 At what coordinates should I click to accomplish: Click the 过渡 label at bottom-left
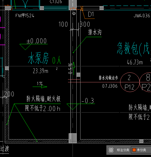(5, 149)
